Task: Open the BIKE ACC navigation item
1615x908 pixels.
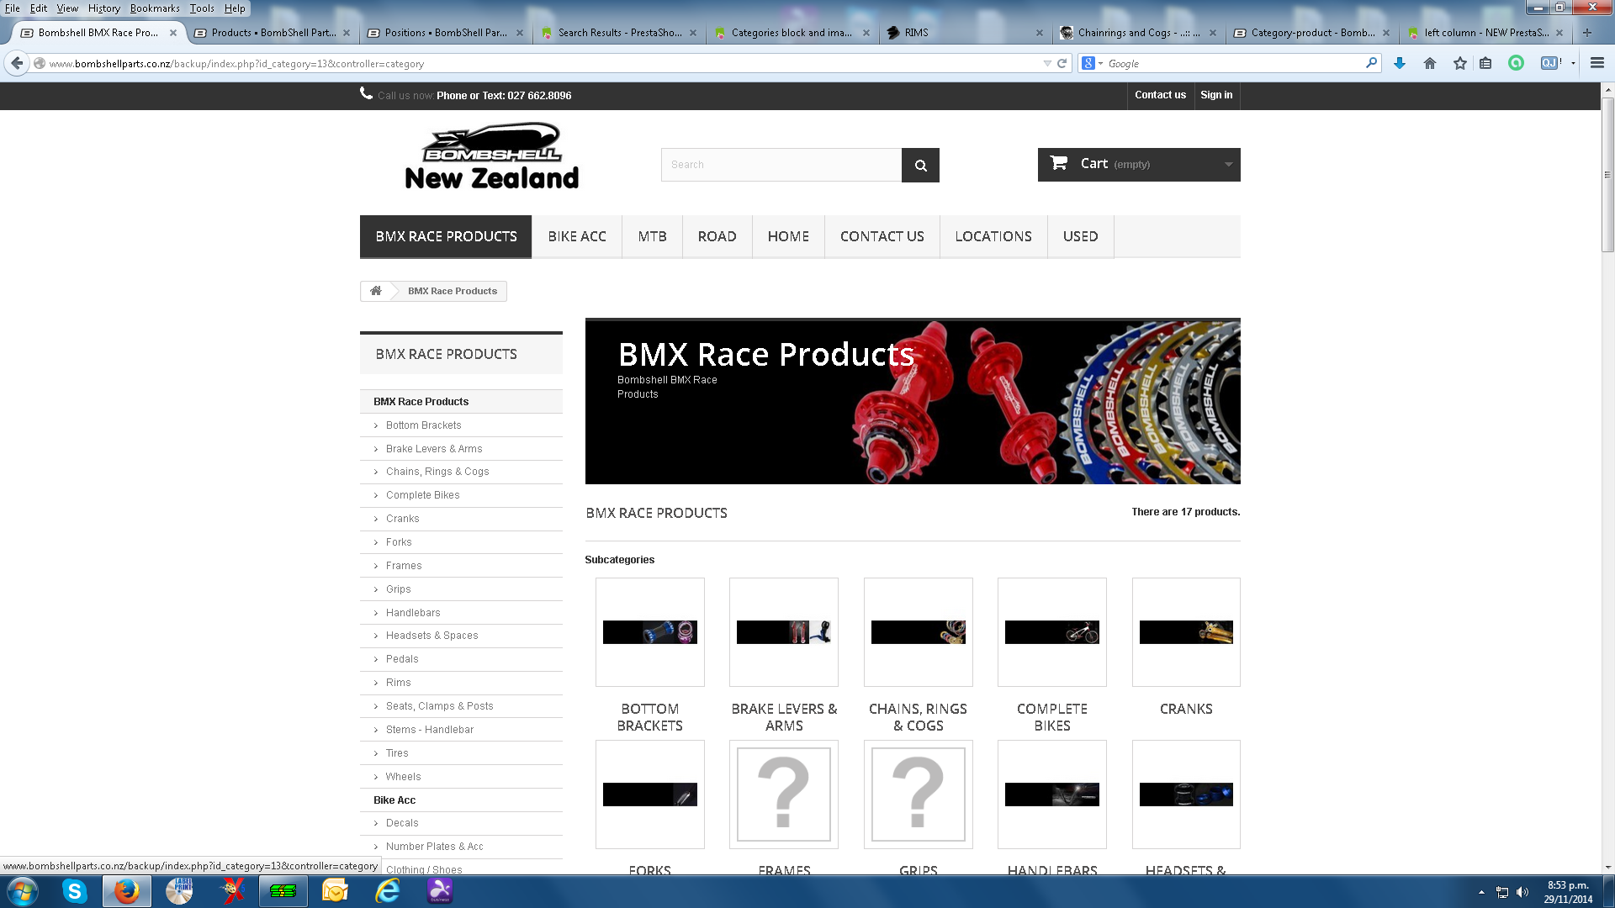Action: (576, 236)
